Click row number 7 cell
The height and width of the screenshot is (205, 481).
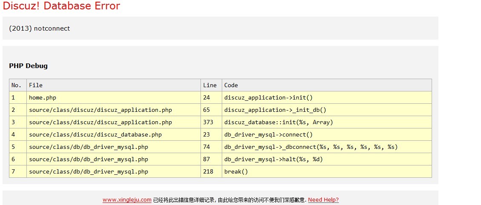[18, 171]
